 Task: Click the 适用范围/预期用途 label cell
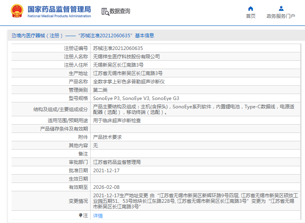click(x=50, y=121)
